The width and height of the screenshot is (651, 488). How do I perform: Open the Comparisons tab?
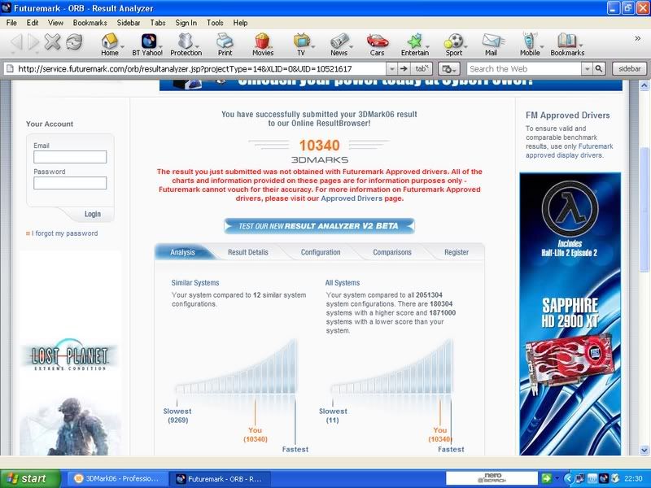pyautogui.click(x=392, y=252)
